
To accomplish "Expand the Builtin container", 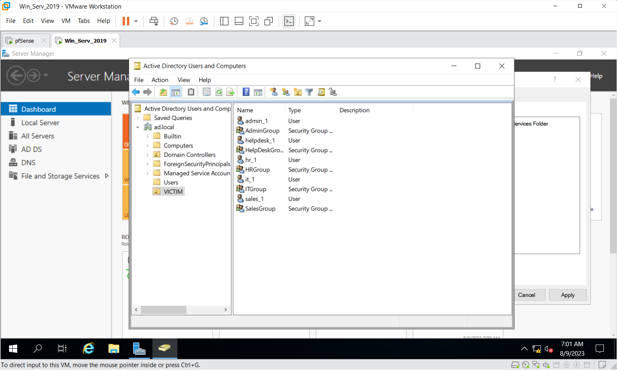I will (x=147, y=136).
